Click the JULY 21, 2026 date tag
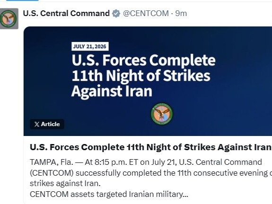Image resolution: width=272 pixels, height=204 pixels. click(90, 46)
